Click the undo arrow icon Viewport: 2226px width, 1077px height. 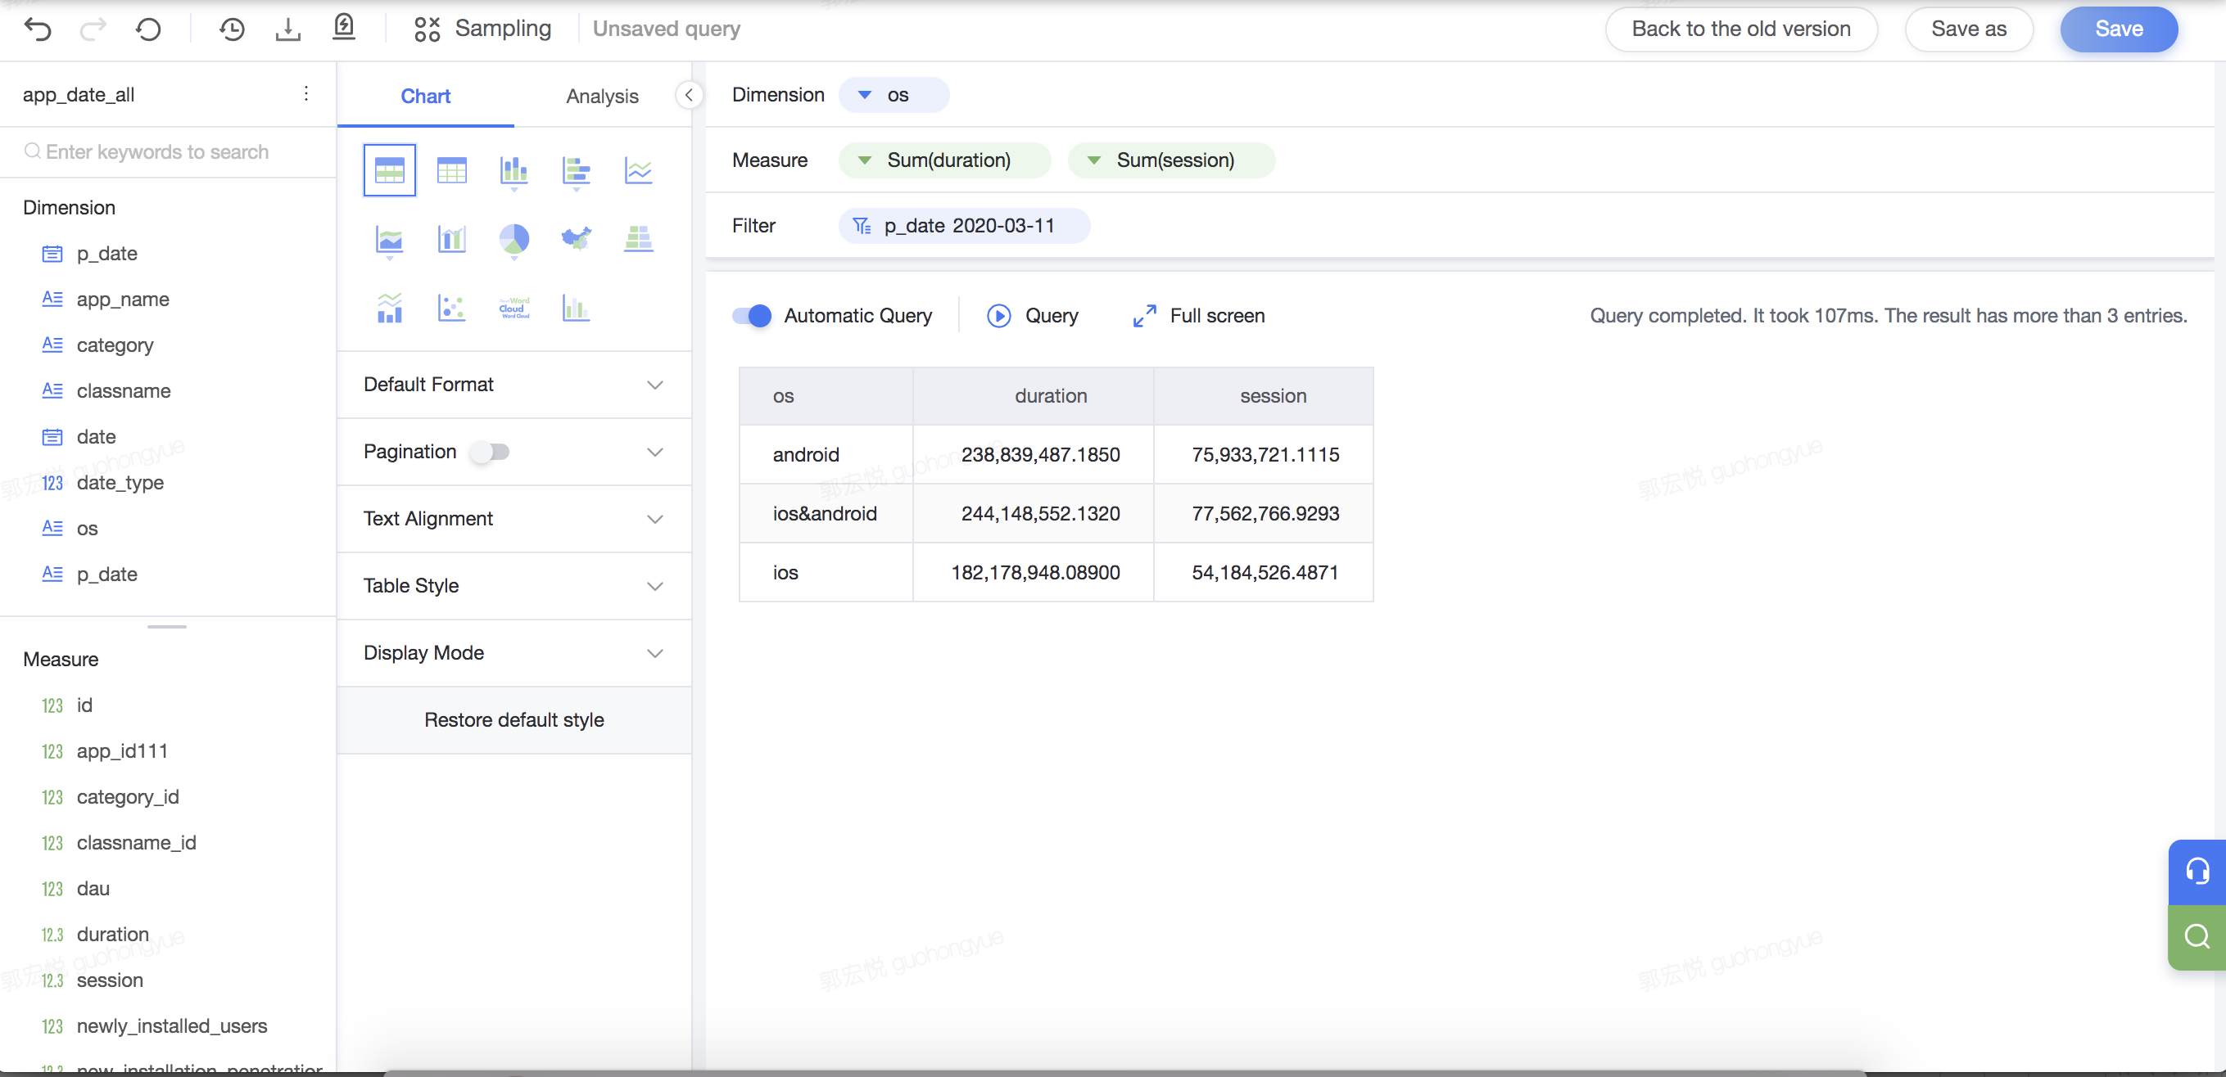tap(38, 29)
